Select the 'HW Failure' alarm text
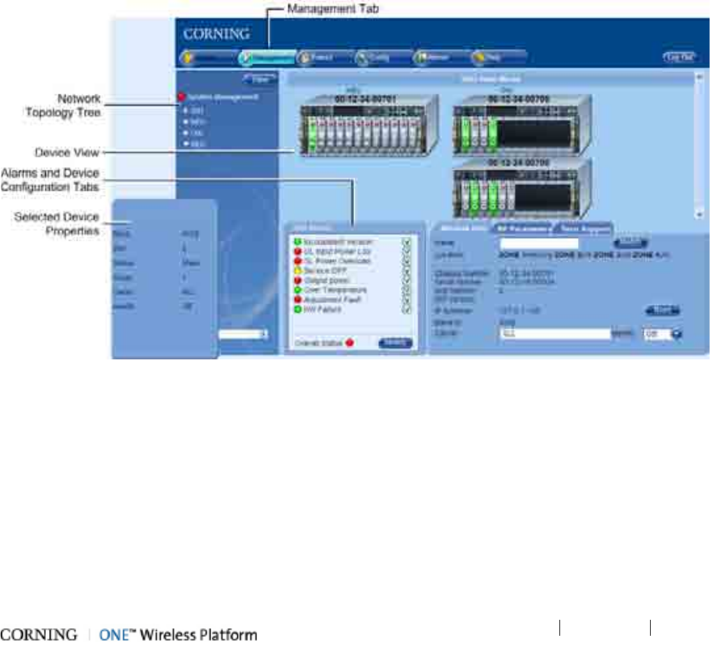This screenshot has width=710, height=653. (x=322, y=310)
